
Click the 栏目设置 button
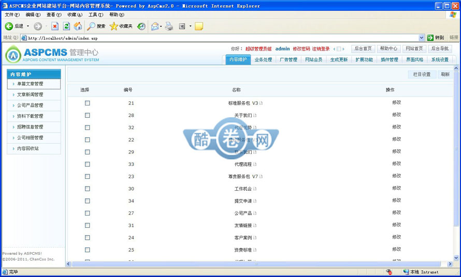click(x=422, y=74)
